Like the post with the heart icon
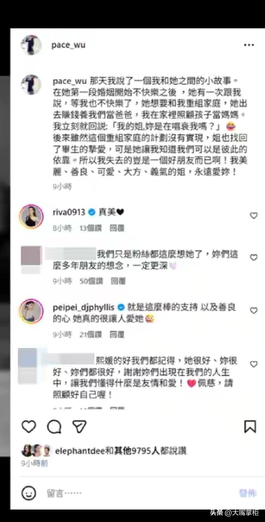This screenshot has width=265, height=522. tap(29, 426)
